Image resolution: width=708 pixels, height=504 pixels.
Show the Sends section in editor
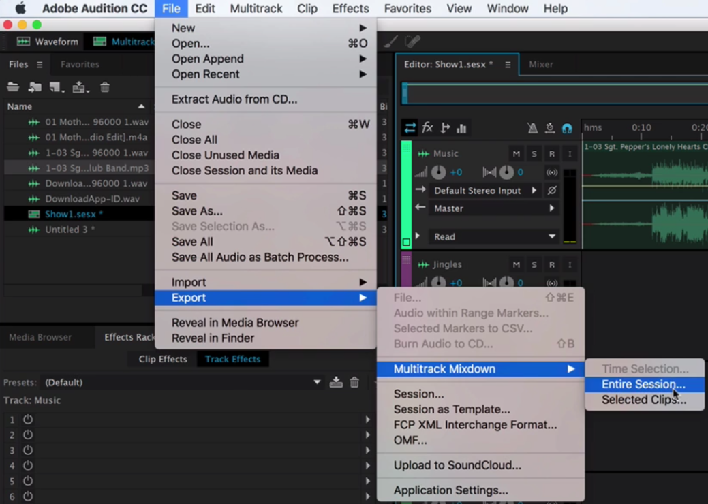(445, 128)
